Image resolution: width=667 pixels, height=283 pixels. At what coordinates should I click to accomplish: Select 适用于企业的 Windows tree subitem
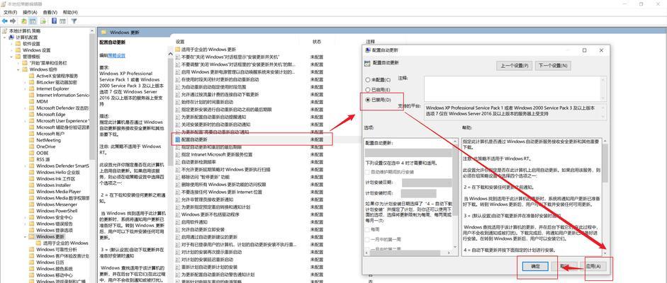tap(65, 243)
